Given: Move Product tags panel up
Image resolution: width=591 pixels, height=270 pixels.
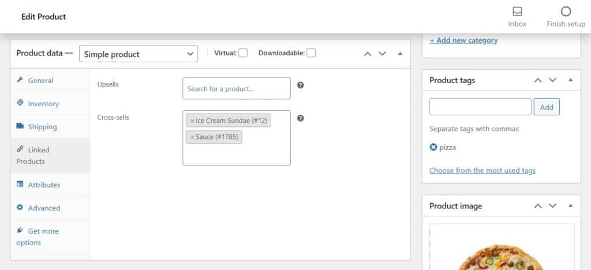Looking at the screenshot, I should pyautogui.click(x=538, y=80).
